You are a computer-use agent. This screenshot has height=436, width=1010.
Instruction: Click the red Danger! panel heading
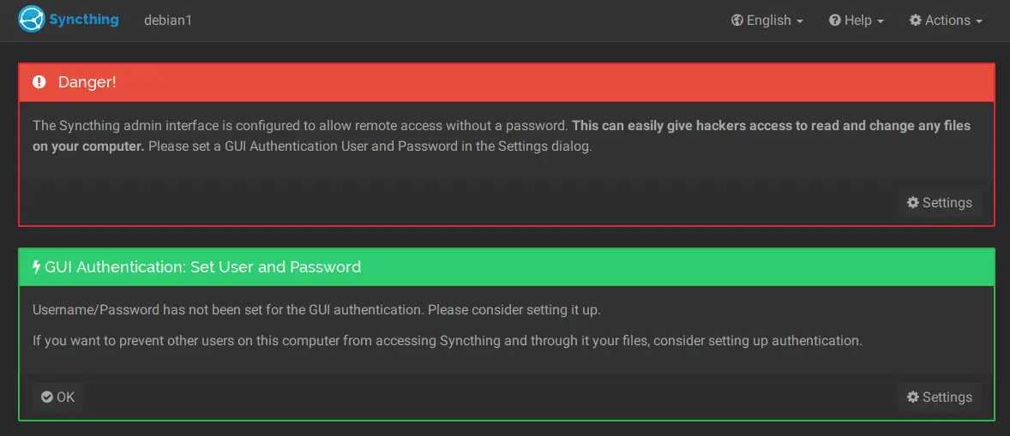click(x=506, y=82)
